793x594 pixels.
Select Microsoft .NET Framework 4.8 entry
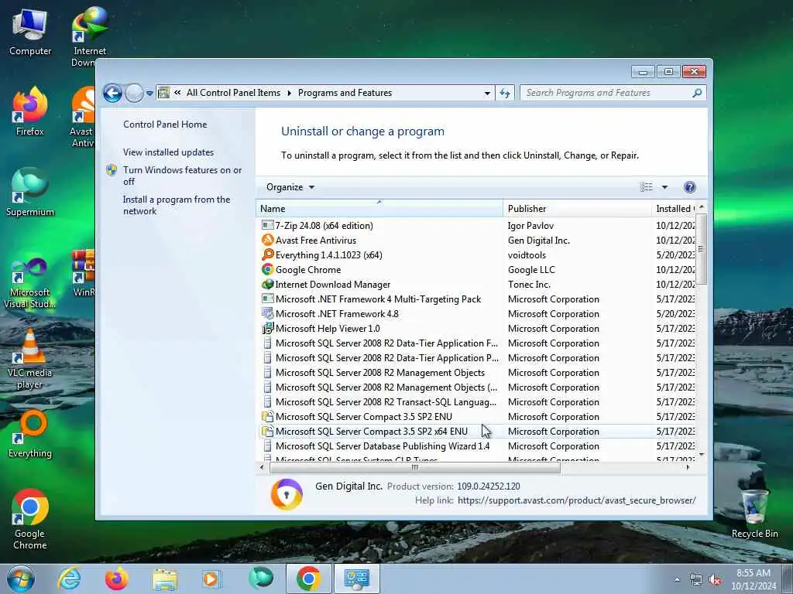(337, 314)
